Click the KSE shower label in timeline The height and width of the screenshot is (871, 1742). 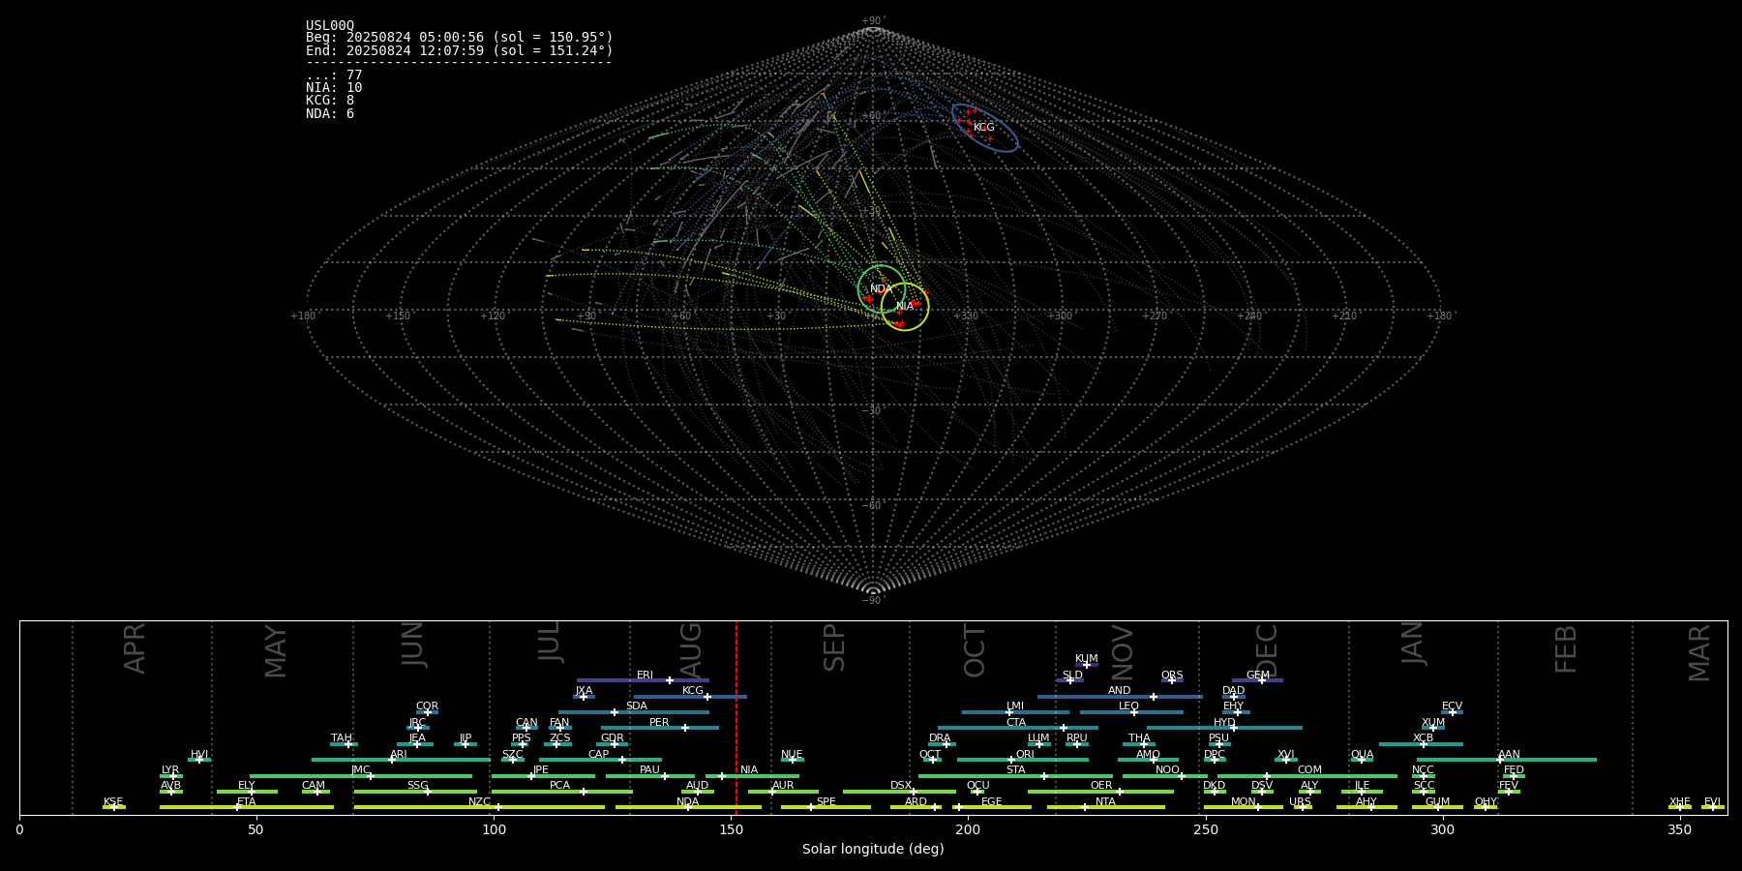(113, 802)
